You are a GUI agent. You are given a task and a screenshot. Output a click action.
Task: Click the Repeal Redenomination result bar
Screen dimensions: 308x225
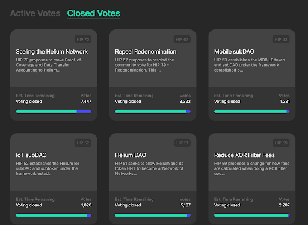click(153, 111)
